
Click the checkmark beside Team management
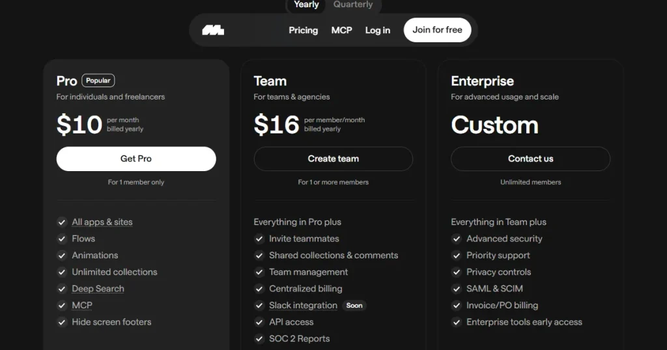(259, 272)
